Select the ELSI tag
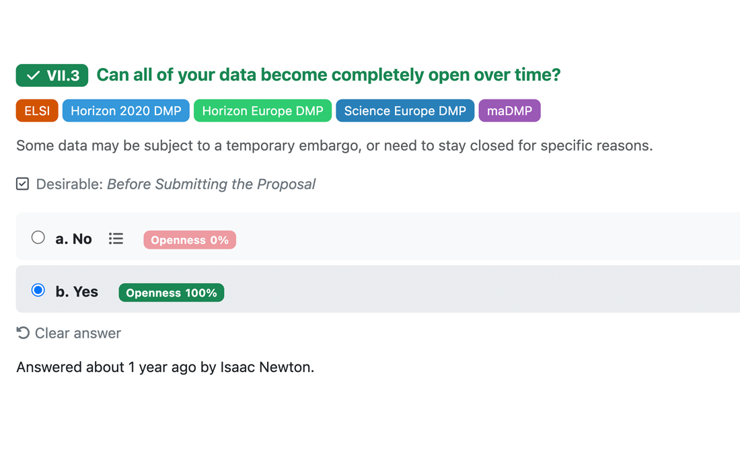740x452 pixels. [x=37, y=110]
